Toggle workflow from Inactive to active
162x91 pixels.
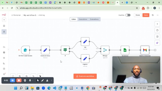coord(128,15)
